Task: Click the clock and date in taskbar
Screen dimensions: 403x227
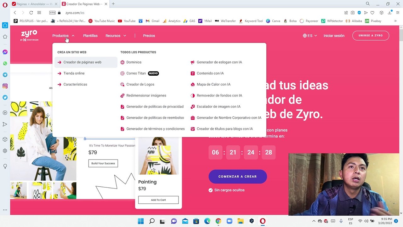Action: [386, 221]
